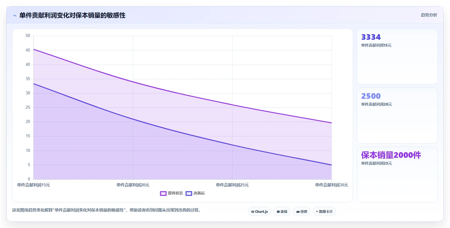Image resolution: width=450 pixels, height=228 pixels.
Task: Click the blue 改善后 legend swatch
Action: [189, 193]
